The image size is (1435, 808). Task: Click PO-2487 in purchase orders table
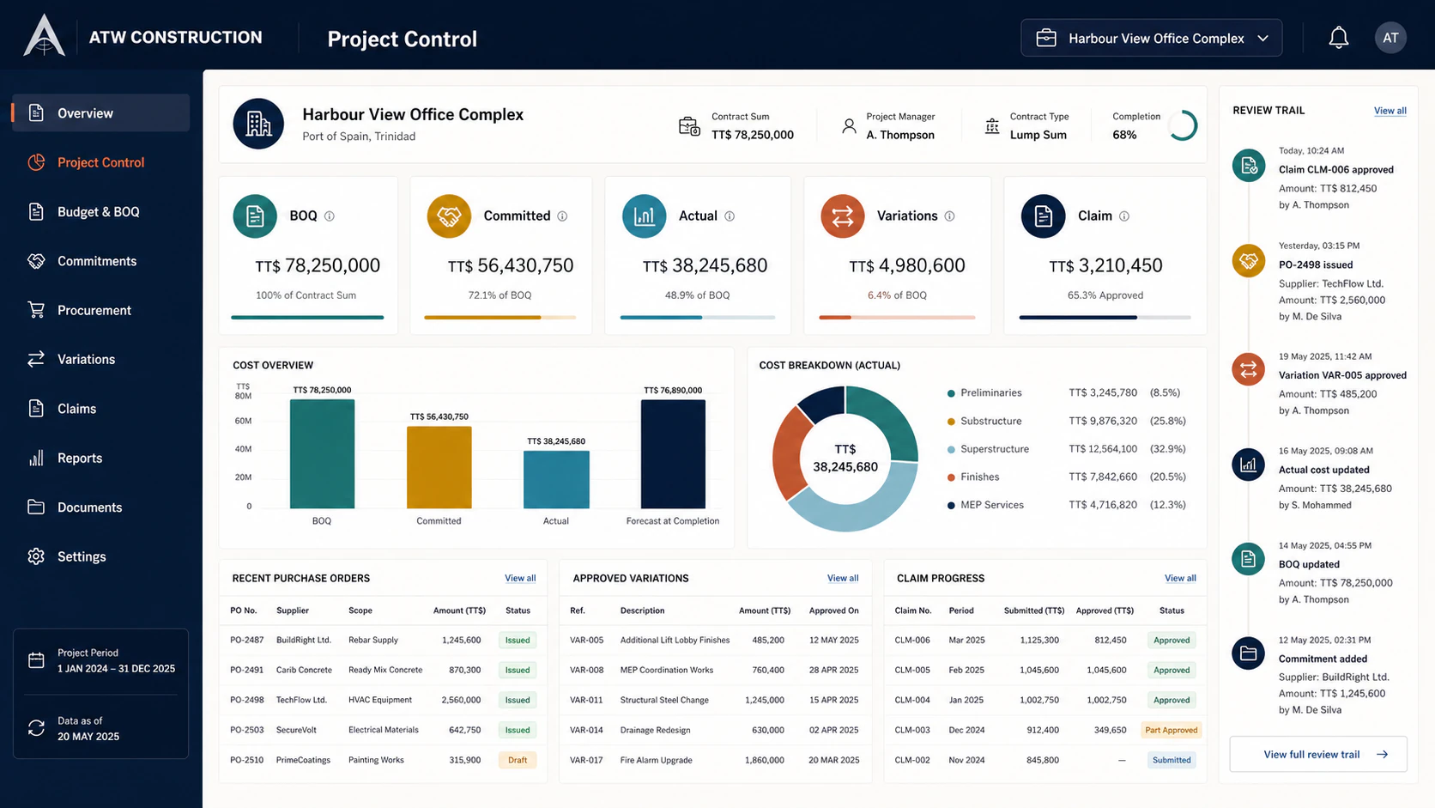tap(247, 640)
